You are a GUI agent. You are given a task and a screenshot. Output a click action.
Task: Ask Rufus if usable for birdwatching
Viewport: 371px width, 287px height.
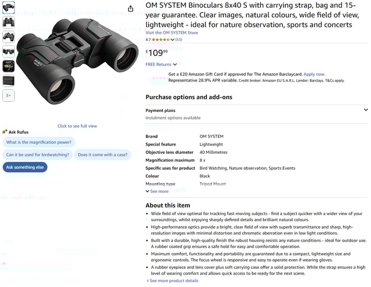38,155
